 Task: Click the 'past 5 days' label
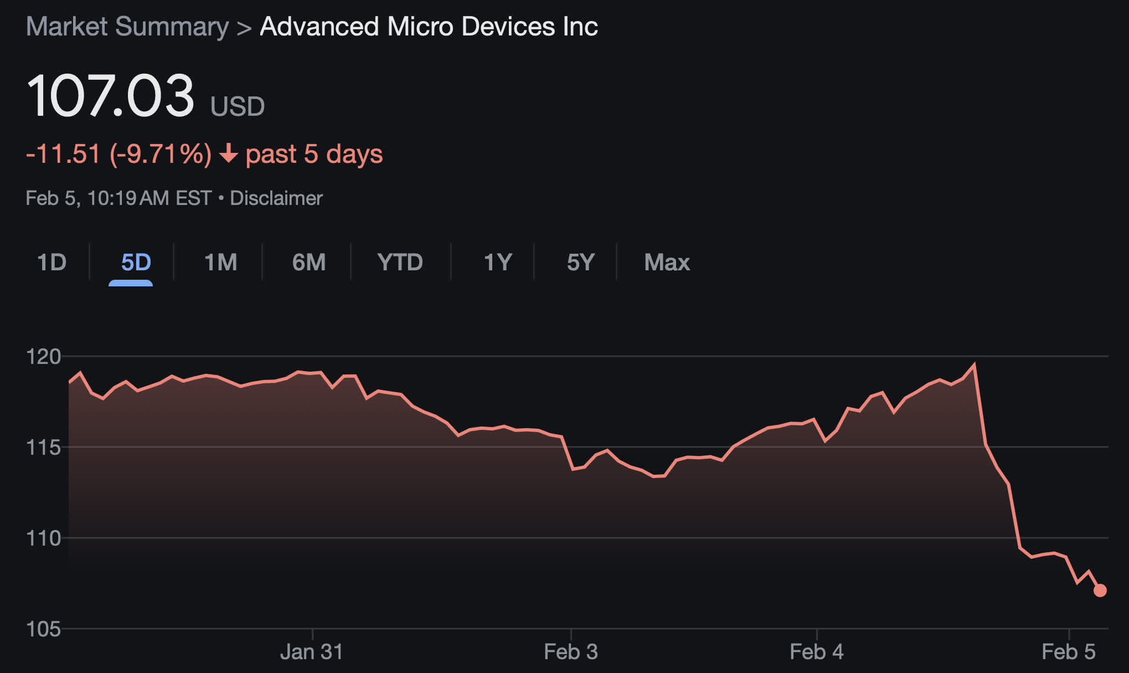314,154
